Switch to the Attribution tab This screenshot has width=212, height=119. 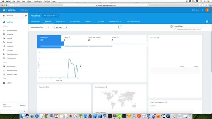click(x=75, y=21)
